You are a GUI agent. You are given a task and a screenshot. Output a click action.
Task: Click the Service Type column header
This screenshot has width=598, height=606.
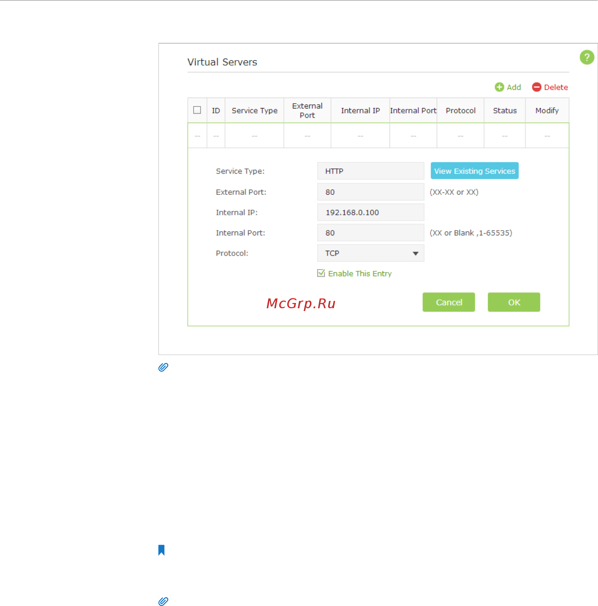tap(254, 111)
